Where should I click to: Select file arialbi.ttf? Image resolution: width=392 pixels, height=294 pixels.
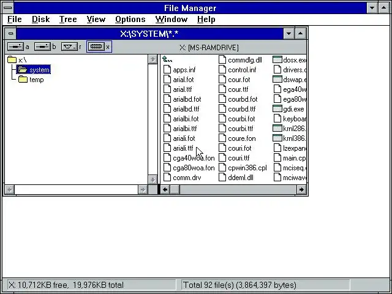180,129
